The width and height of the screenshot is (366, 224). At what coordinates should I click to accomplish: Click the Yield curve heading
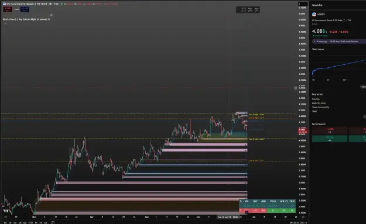coord(318,49)
